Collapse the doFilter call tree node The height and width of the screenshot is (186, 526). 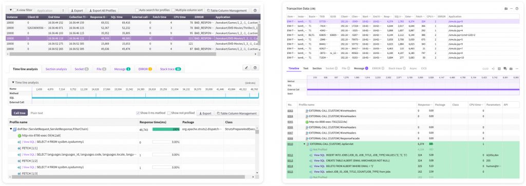[11, 129]
